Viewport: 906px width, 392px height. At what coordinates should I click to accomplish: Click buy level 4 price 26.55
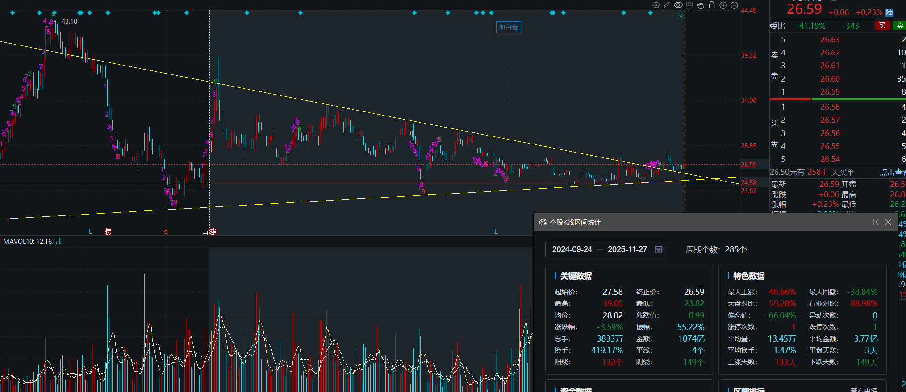click(x=830, y=146)
